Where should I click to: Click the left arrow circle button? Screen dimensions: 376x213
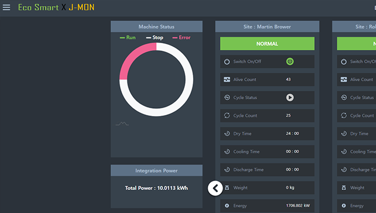click(215, 188)
